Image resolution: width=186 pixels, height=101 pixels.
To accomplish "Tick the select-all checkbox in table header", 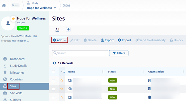I will point(53,72).
